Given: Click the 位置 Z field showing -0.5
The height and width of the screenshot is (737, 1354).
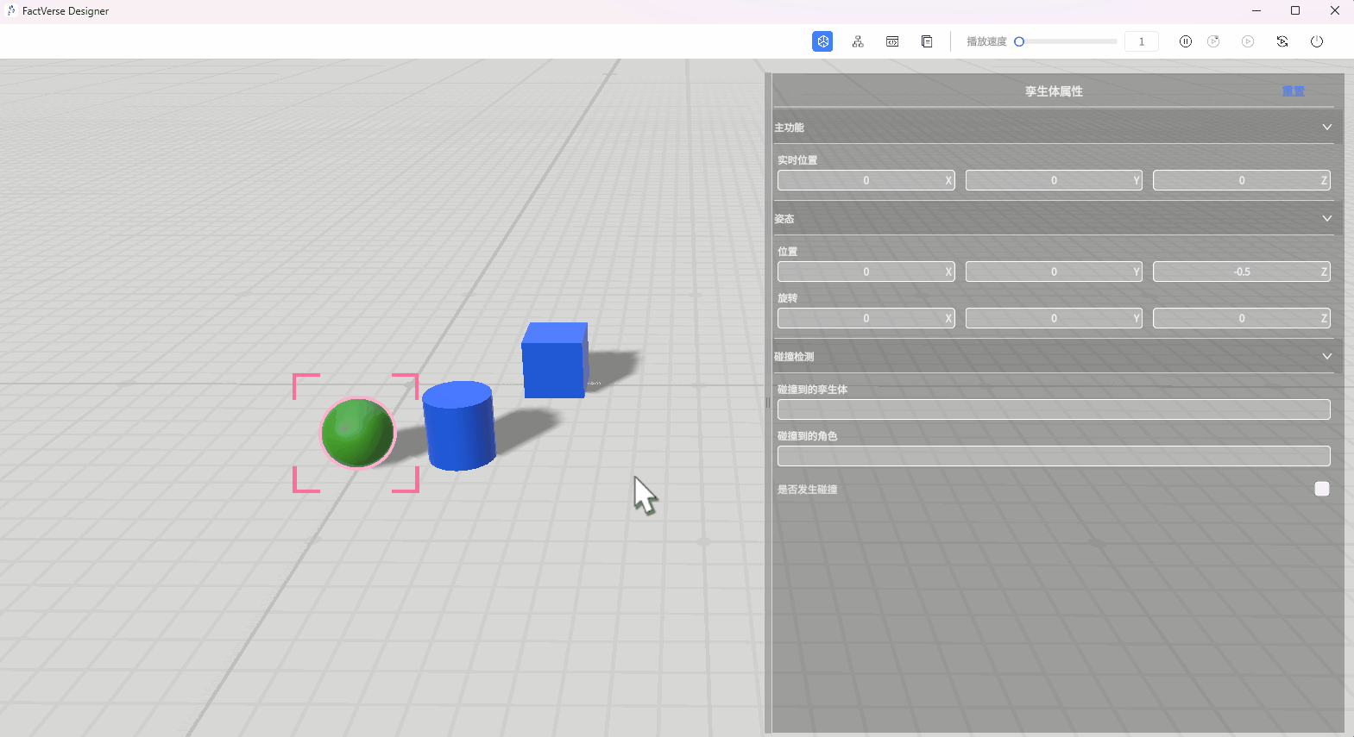Looking at the screenshot, I should 1240,272.
